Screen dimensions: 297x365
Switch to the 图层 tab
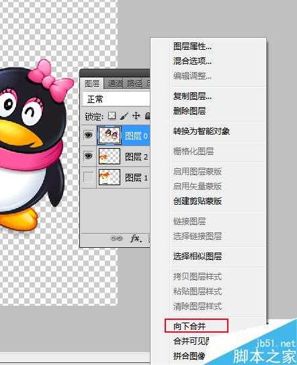92,84
